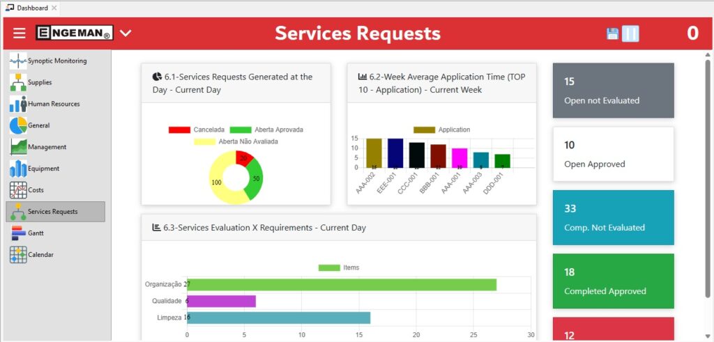This screenshot has width=714, height=342.
Task: Click the Open not Evaluated card
Action: [x=613, y=91]
